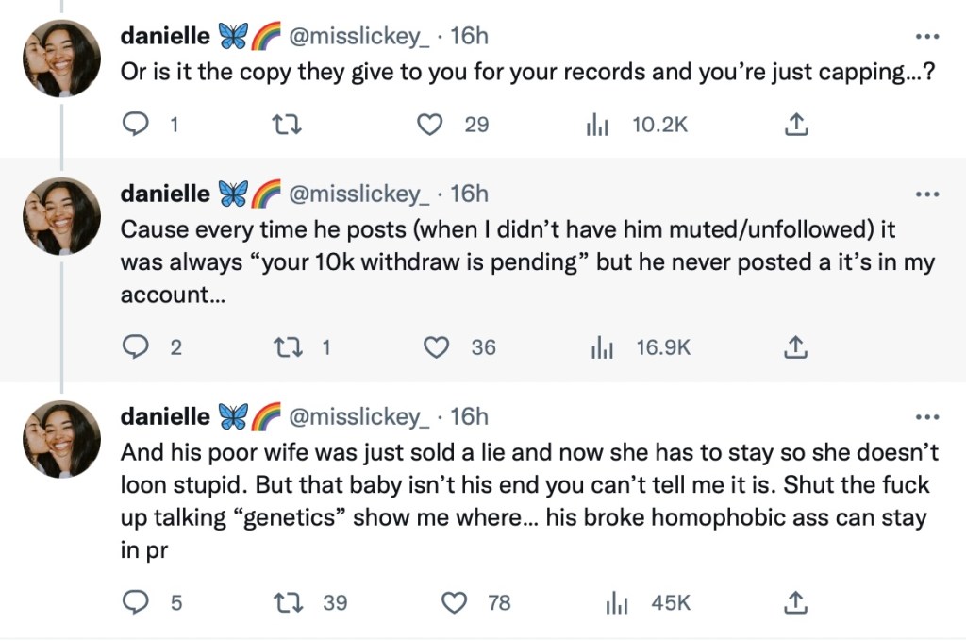Open more options on second tweet
The width and height of the screenshot is (966, 641).
pos(927,194)
